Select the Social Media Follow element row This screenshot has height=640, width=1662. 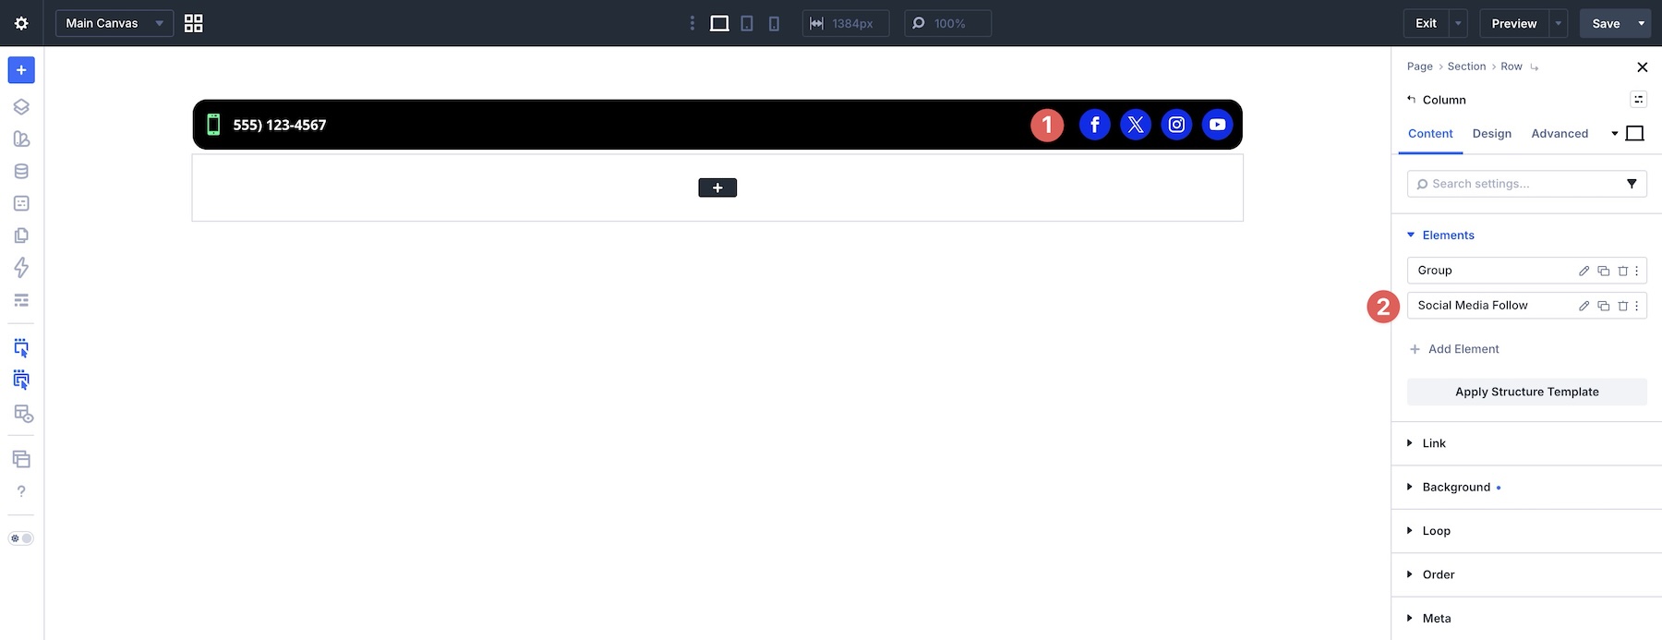[1527, 306]
